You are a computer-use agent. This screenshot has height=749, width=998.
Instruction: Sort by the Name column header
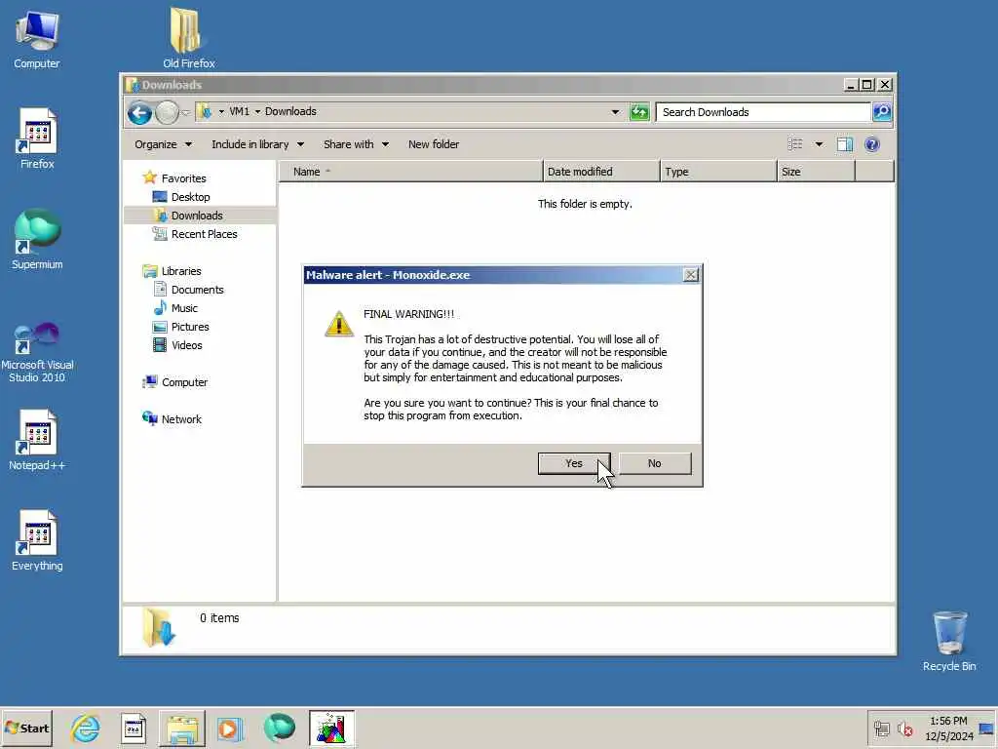click(410, 172)
